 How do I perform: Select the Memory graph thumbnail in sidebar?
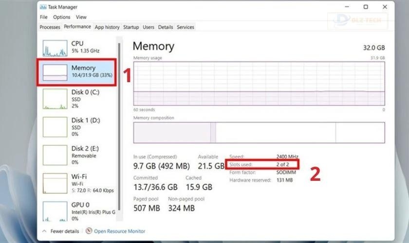click(x=55, y=73)
